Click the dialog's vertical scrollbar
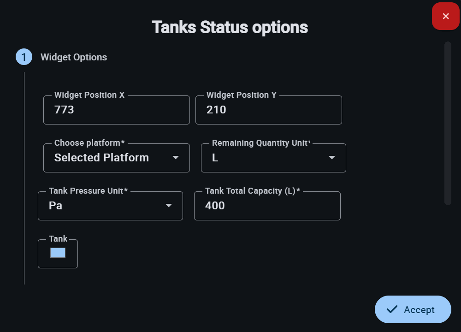 447,123
